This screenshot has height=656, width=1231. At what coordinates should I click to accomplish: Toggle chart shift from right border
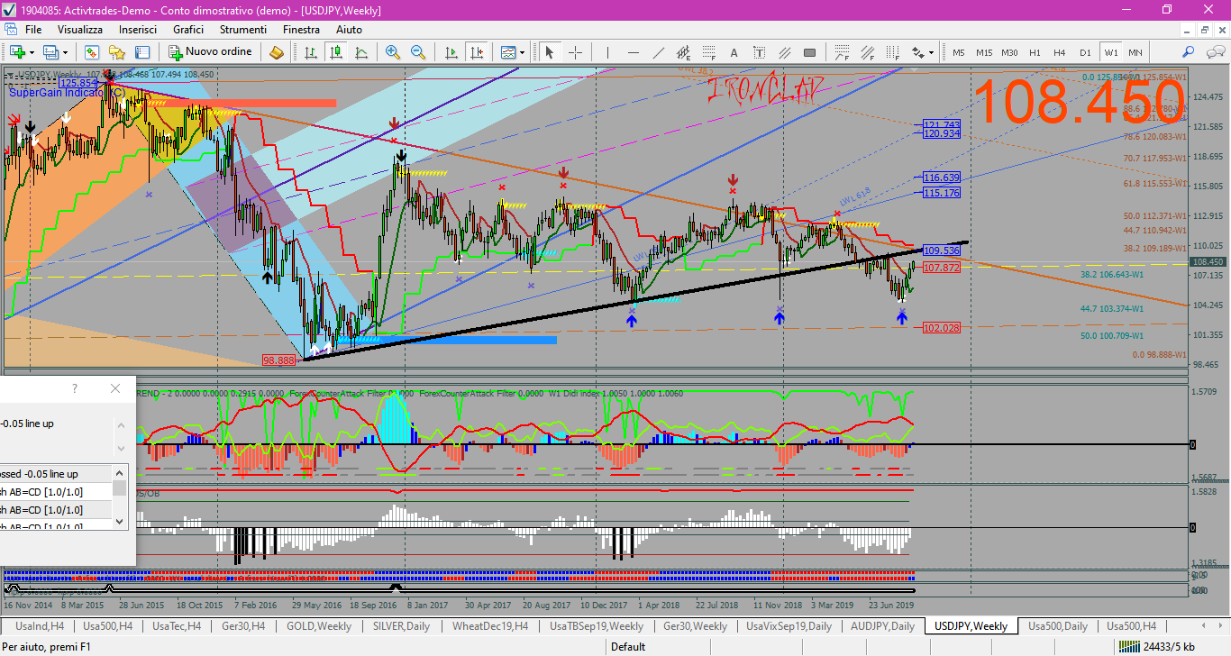pos(475,52)
